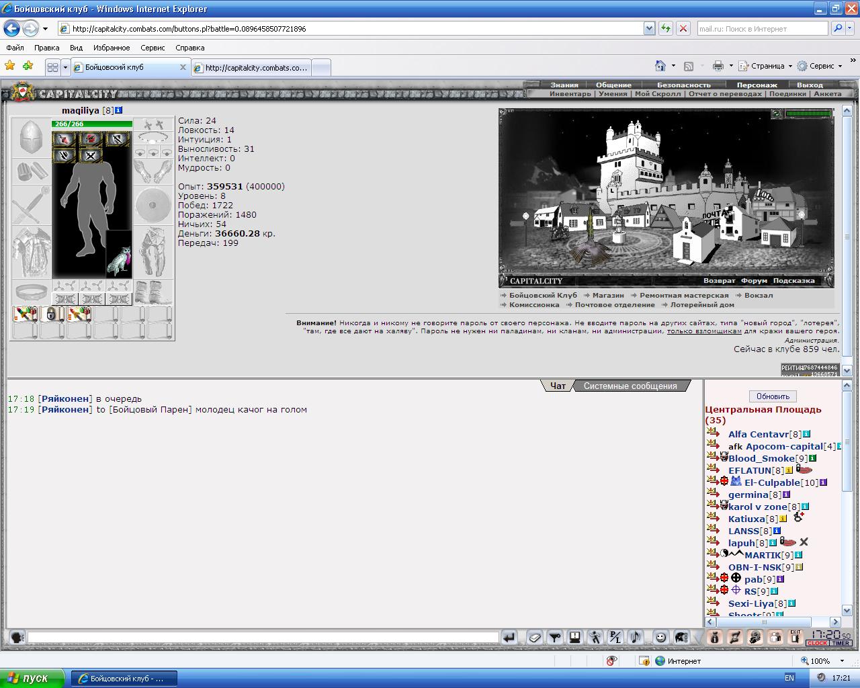
Task: Toggle the chat filter funnel icon
Action: 555,637
